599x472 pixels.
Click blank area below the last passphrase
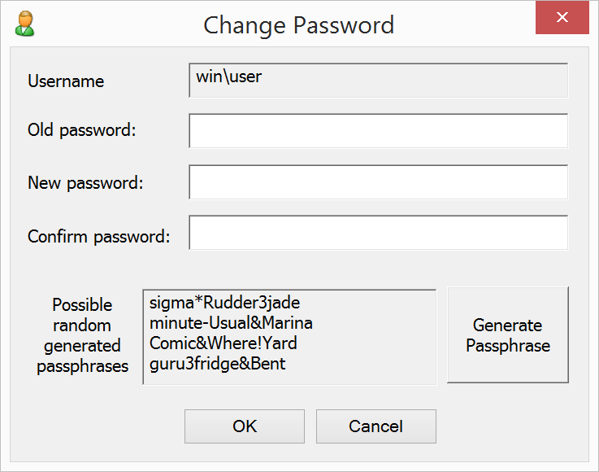click(289, 377)
